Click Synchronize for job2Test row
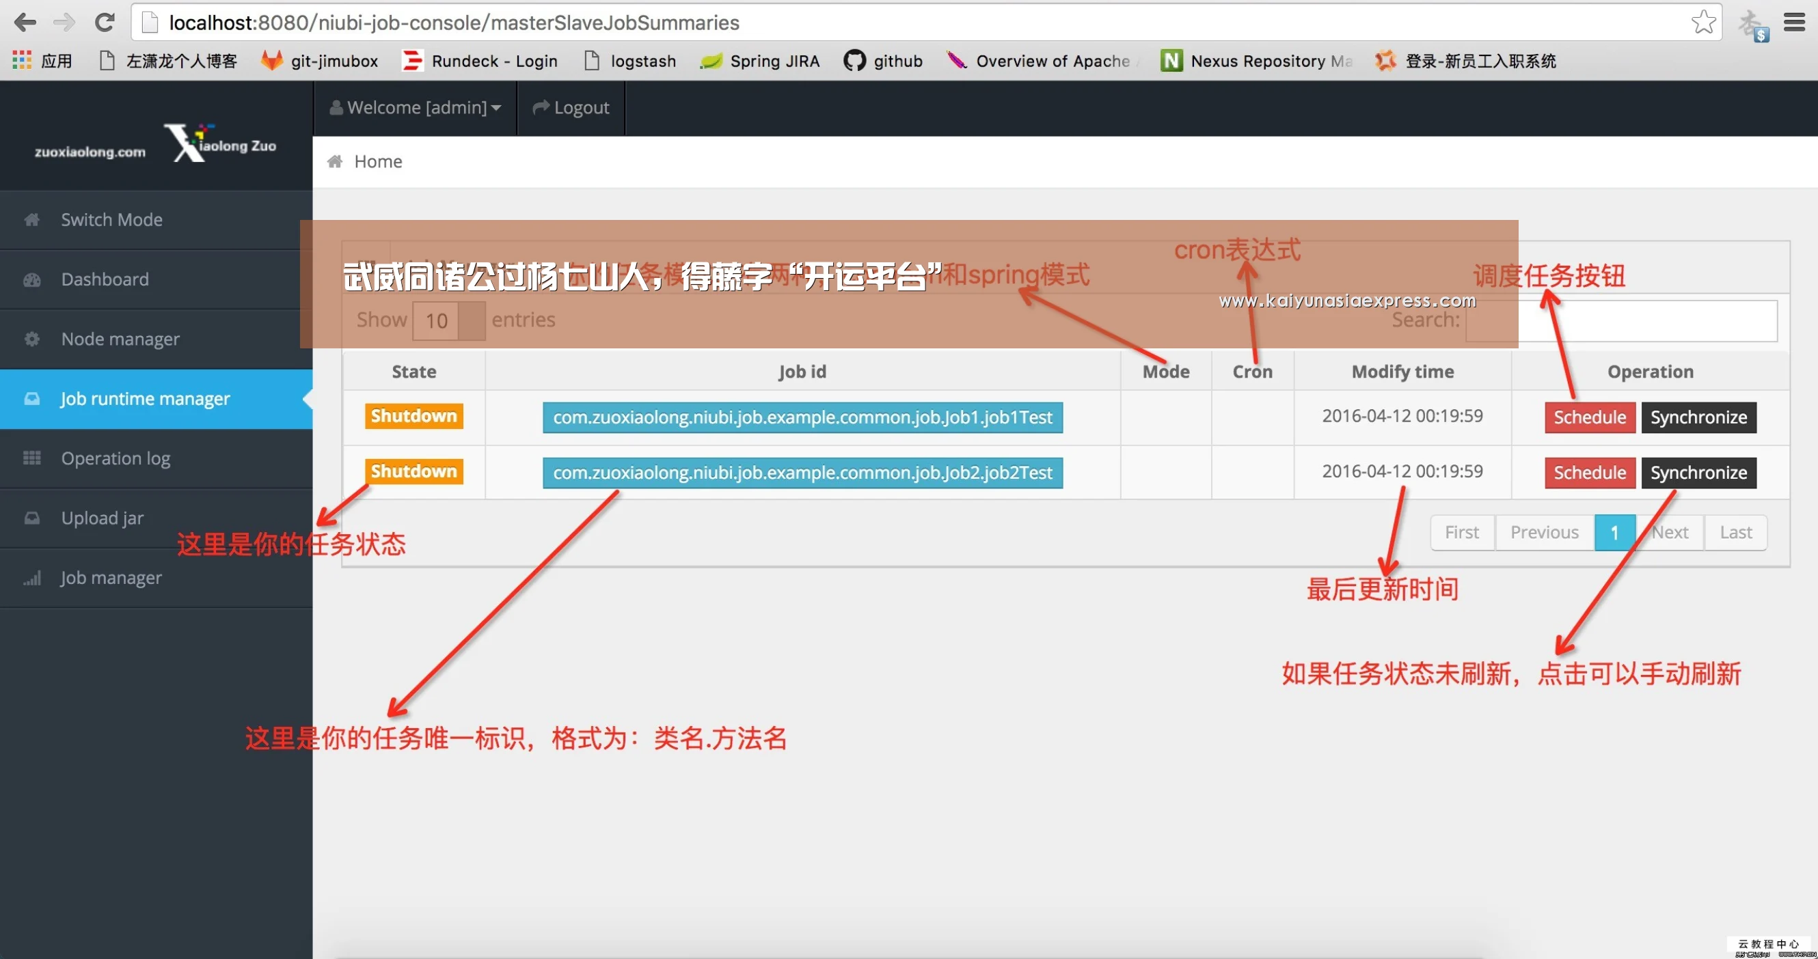This screenshot has height=959, width=1818. coord(1698,473)
